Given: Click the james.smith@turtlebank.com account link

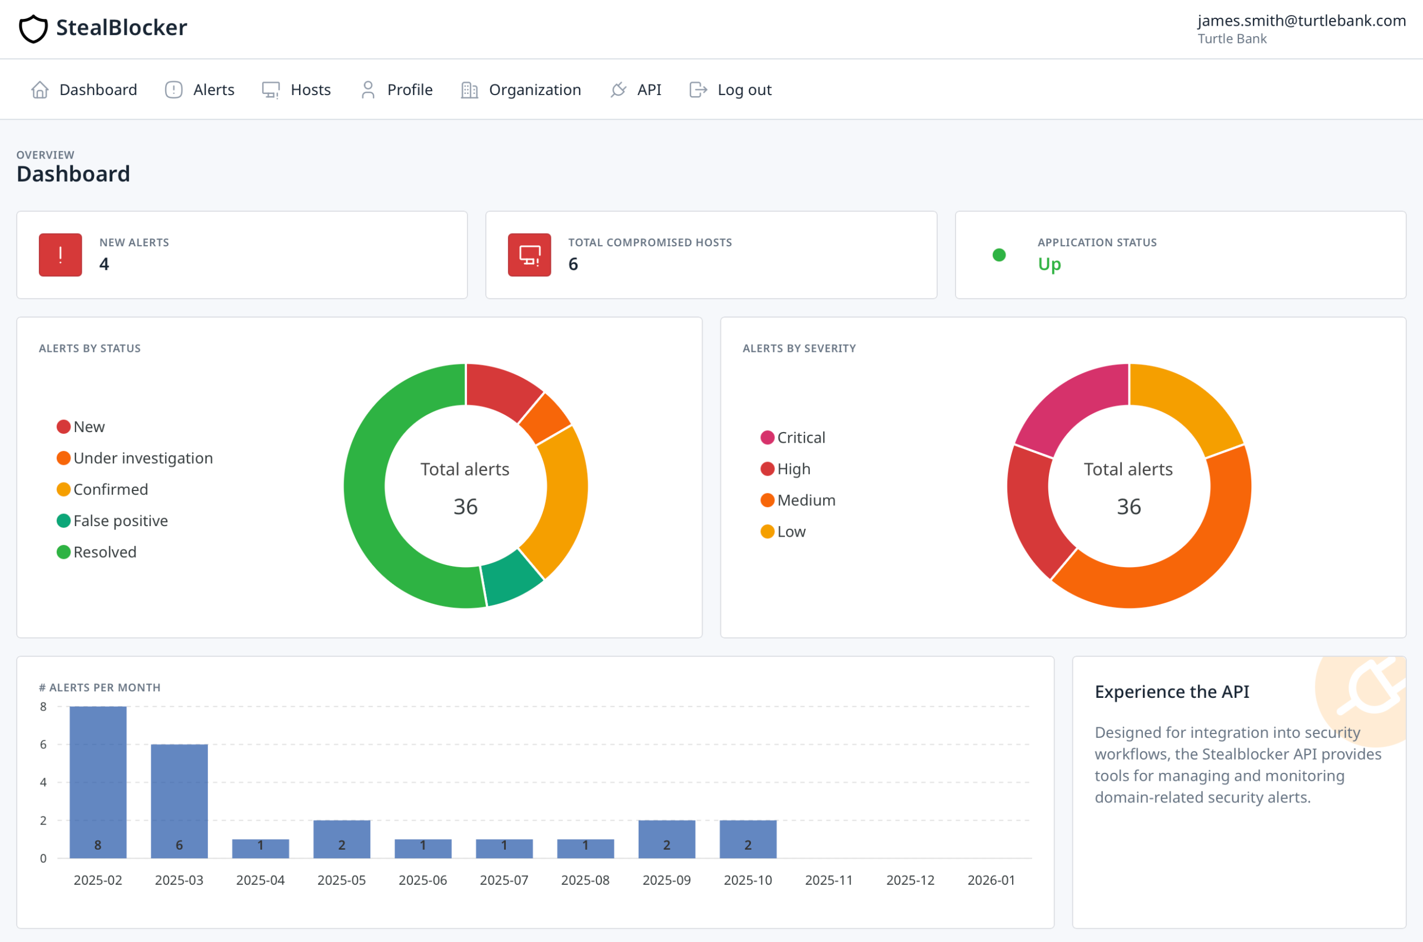Looking at the screenshot, I should tap(1301, 21).
